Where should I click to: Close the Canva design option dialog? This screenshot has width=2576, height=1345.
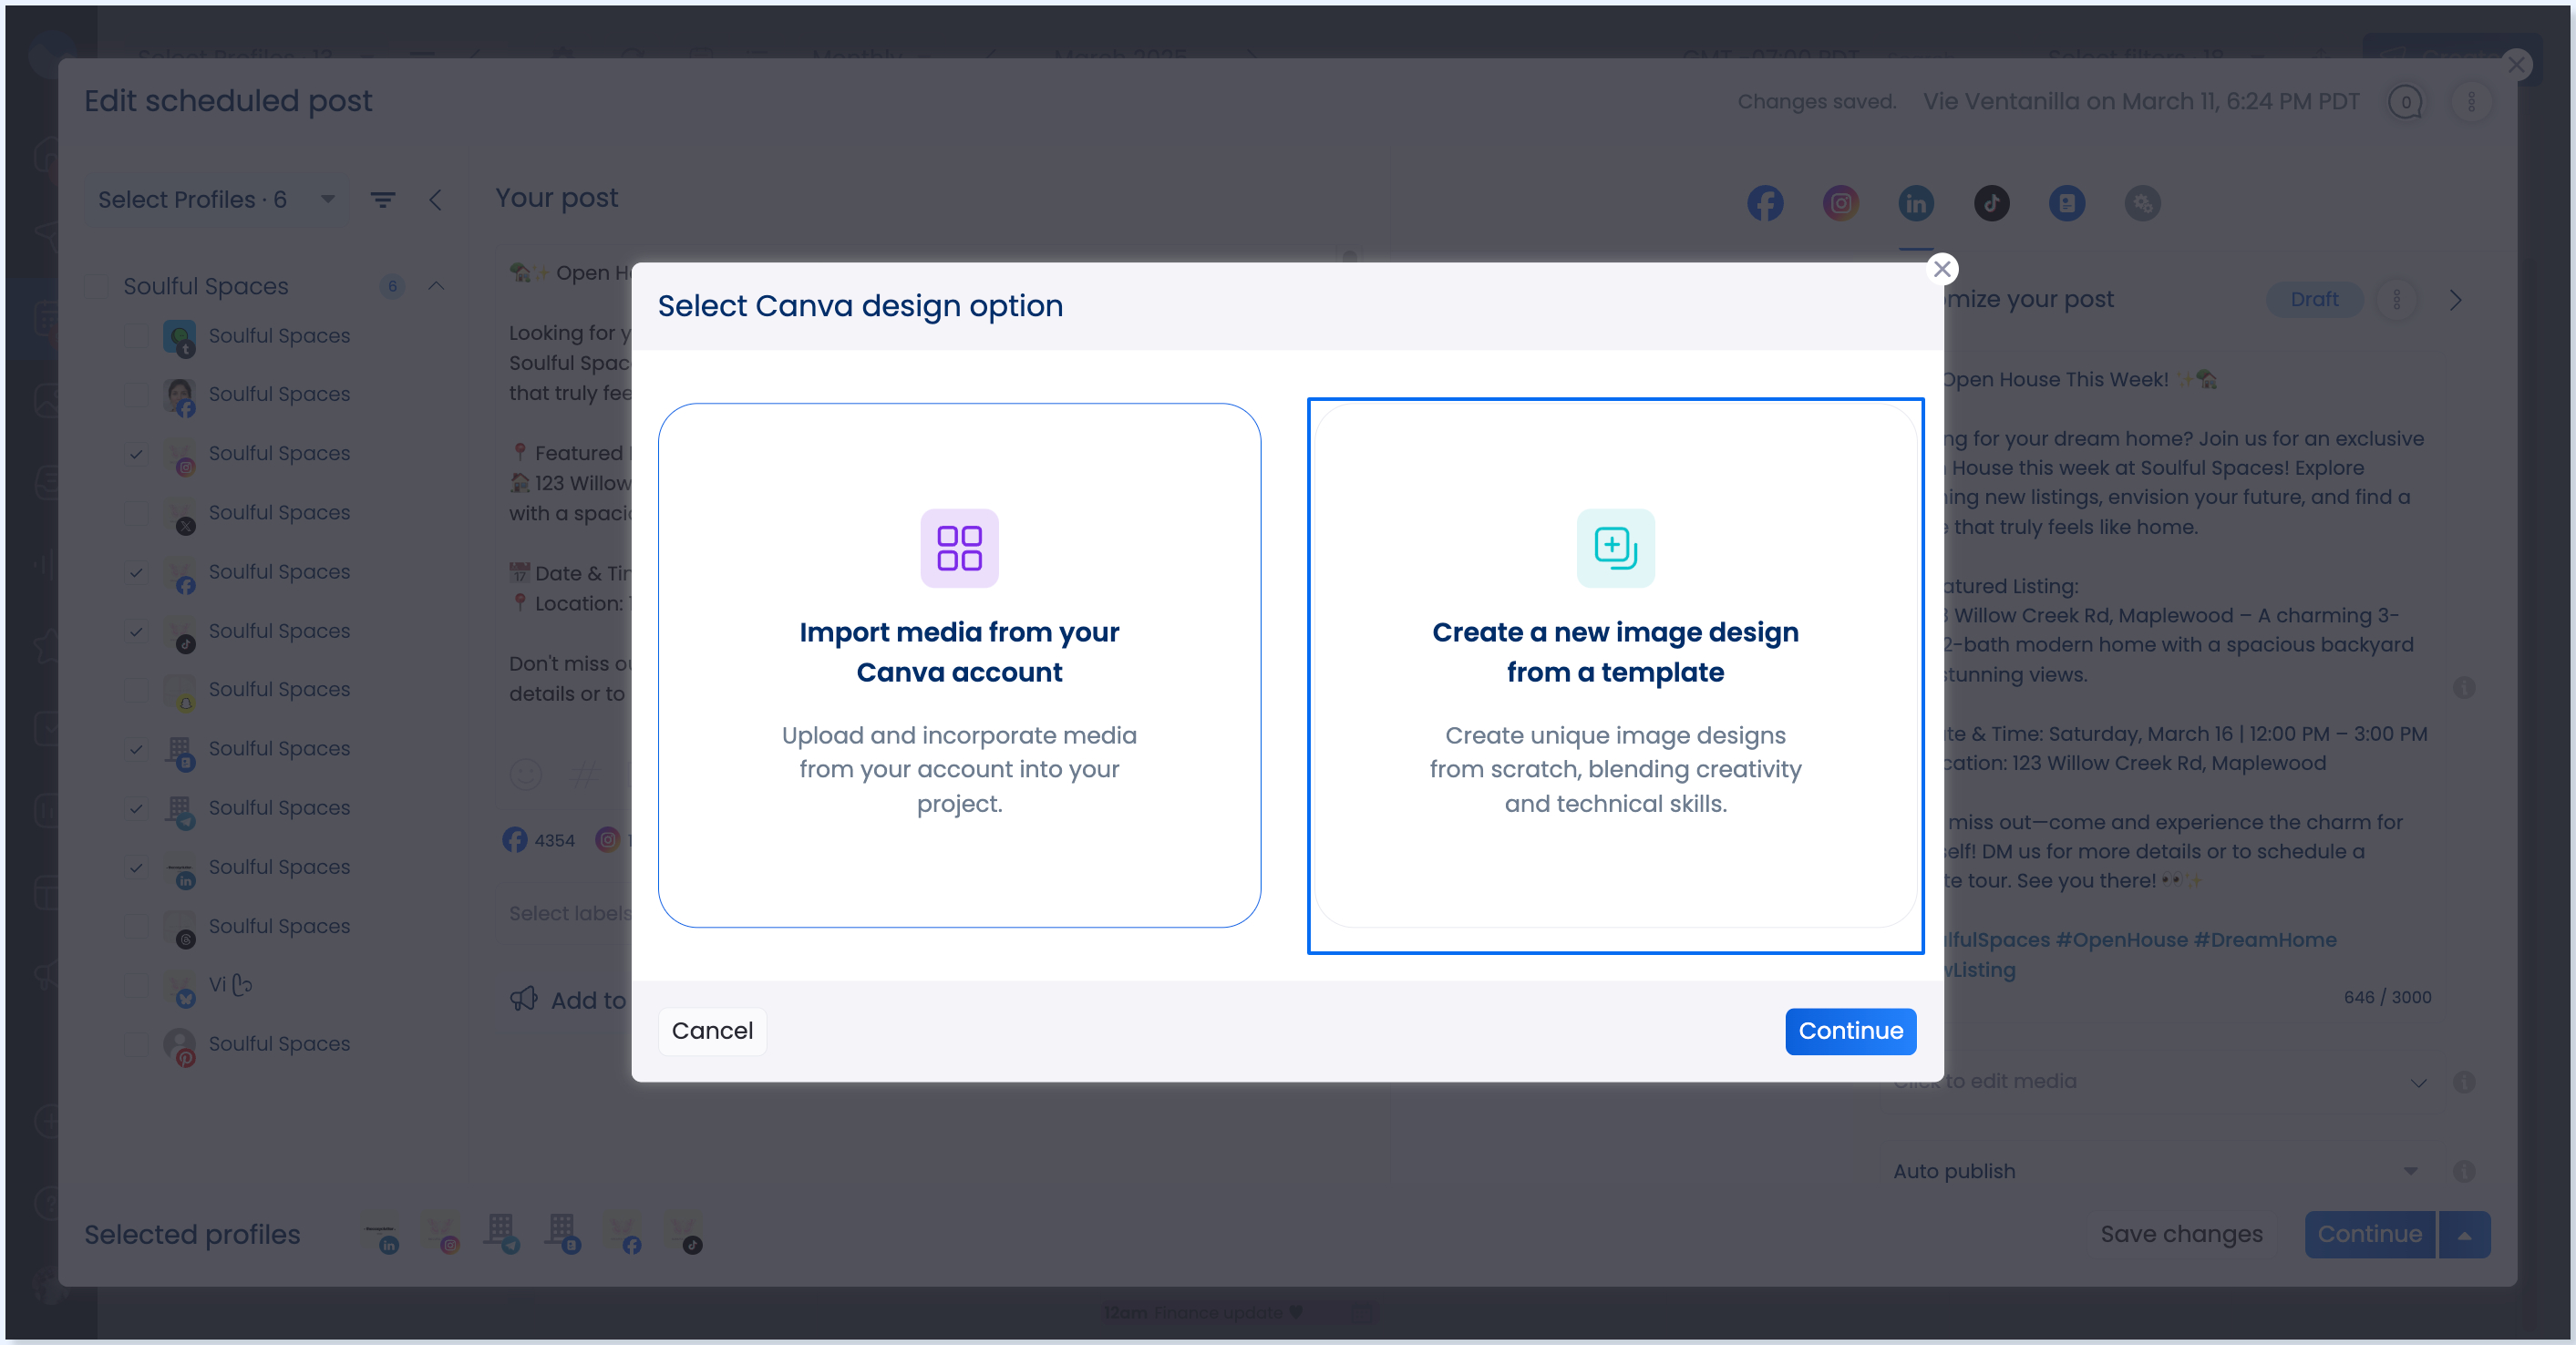point(1942,268)
